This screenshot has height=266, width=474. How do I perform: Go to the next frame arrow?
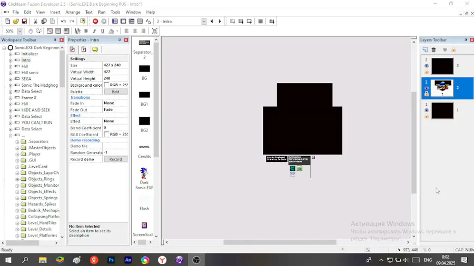point(220,22)
